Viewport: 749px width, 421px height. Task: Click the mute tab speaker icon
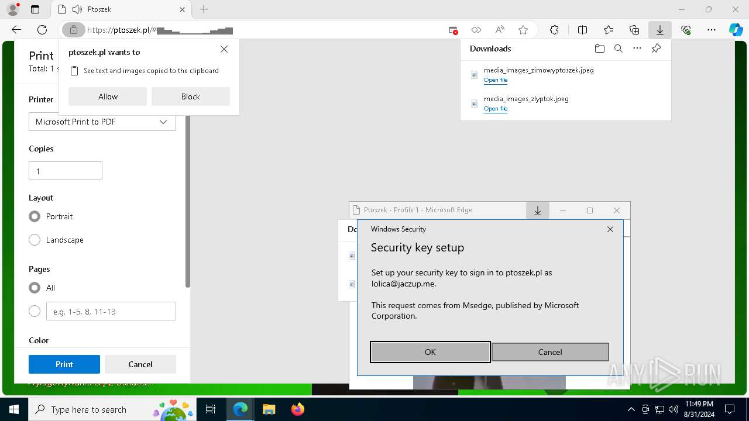pos(77,9)
